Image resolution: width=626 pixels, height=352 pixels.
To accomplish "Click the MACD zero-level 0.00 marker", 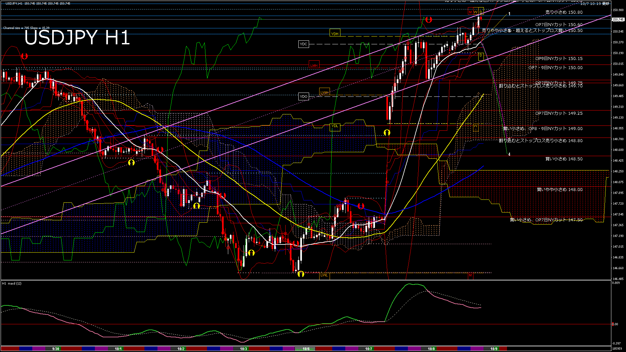I will tap(615, 324).
